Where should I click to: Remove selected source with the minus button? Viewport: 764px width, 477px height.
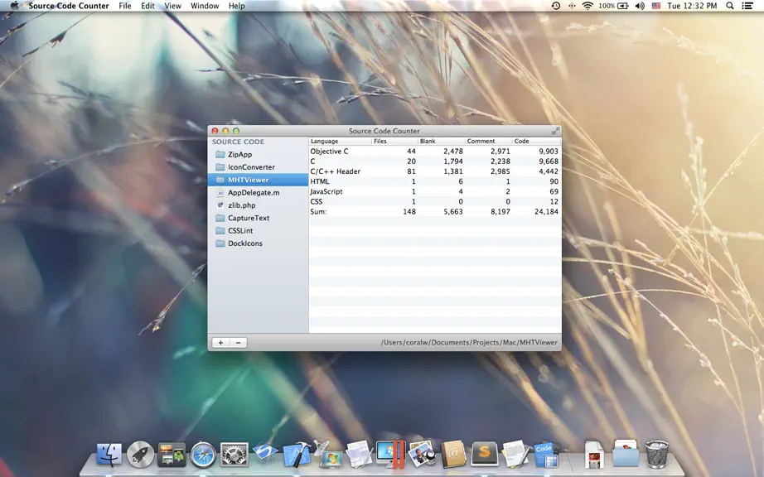[239, 343]
